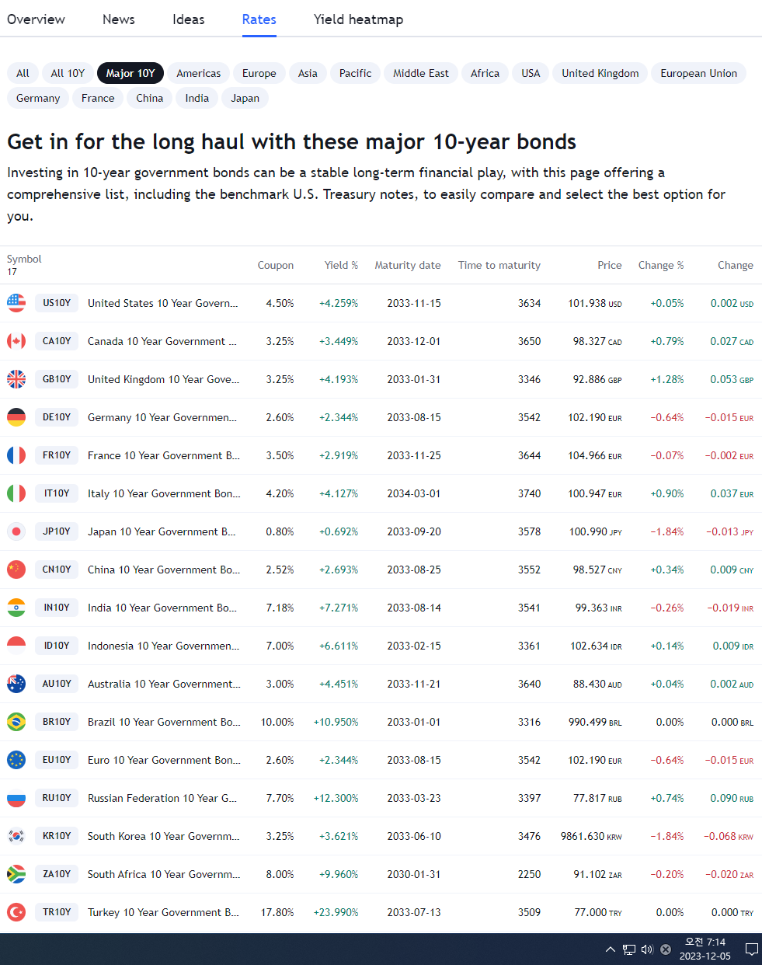Open the Ideas tab
762x965 pixels.
(x=189, y=19)
